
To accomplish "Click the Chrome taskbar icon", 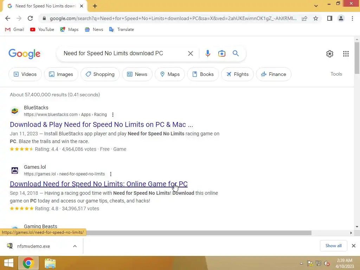I will 28,263.
